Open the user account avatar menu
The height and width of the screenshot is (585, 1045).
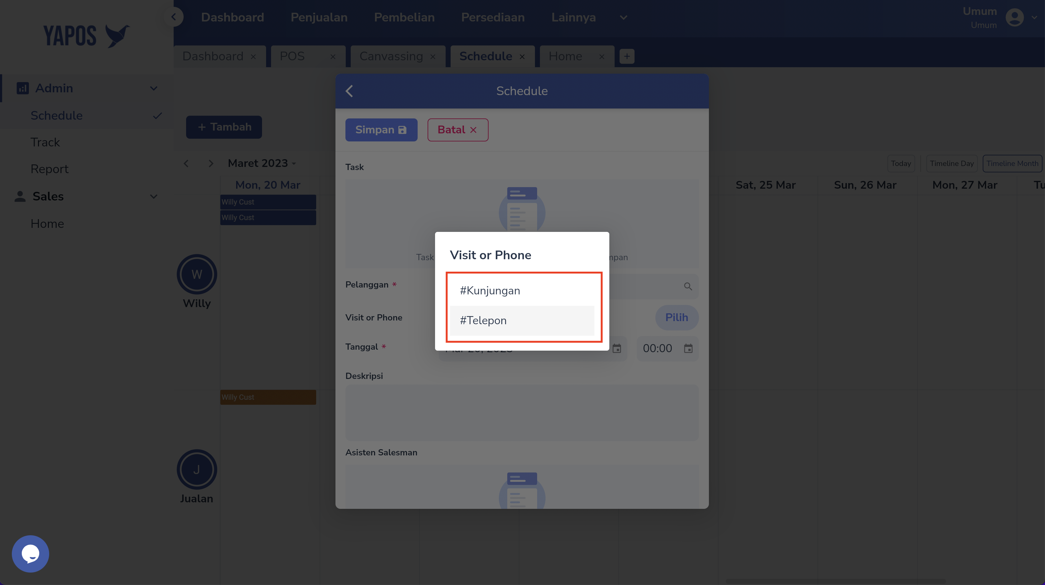point(1015,17)
